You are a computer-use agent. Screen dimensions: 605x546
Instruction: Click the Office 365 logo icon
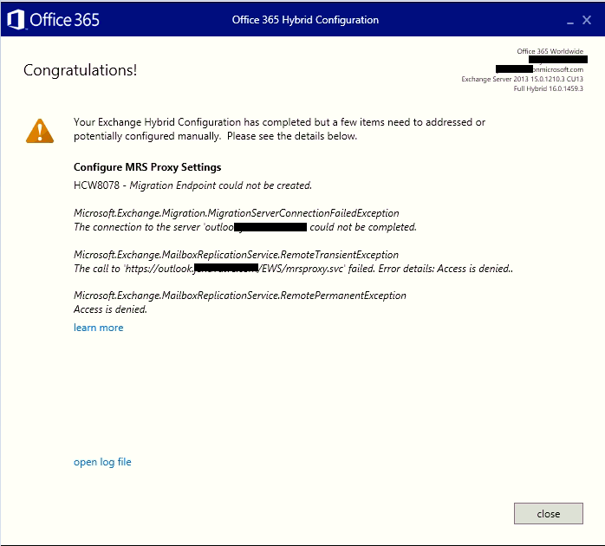point(16,20)
